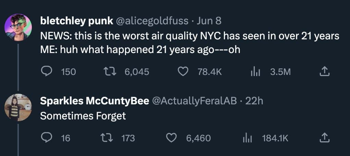Open the 22h timestamp link
Viewport: 350px width, 156px height.
(x=254, y=101)
